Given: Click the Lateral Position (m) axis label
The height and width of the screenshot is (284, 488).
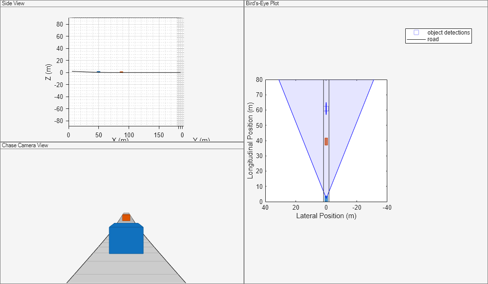Looking at the screenshot, I should (x=326, y=216).
